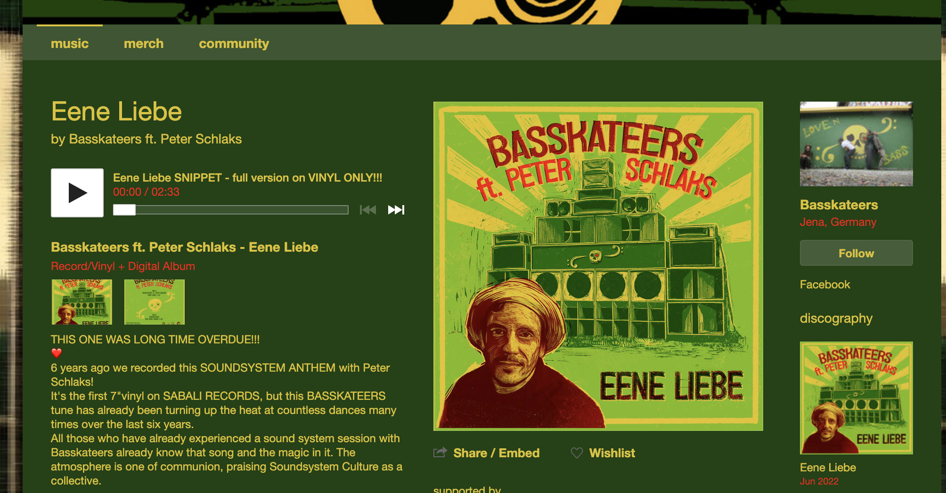This screenshot has width=946, height=493.
Task: Open Share / Embed options
Action: [497, 453]
